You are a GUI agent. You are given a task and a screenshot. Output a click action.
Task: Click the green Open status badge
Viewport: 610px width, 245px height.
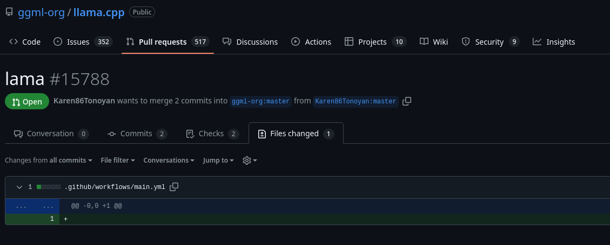pos(27,102)
